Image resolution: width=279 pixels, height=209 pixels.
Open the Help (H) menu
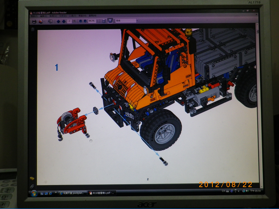(x=92, y=16)
